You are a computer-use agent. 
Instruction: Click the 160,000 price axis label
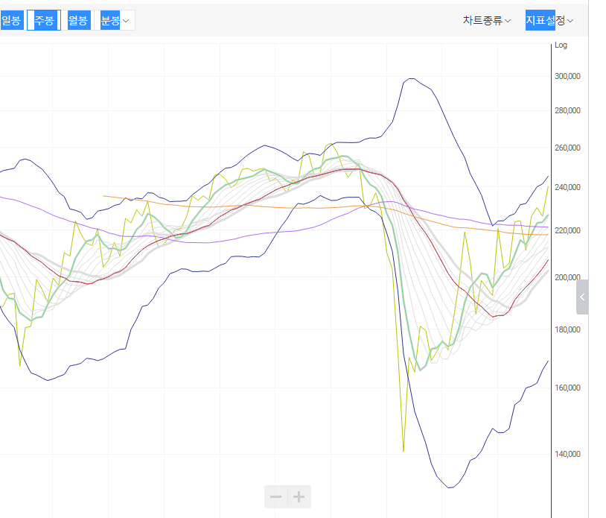tap(567, 388)
